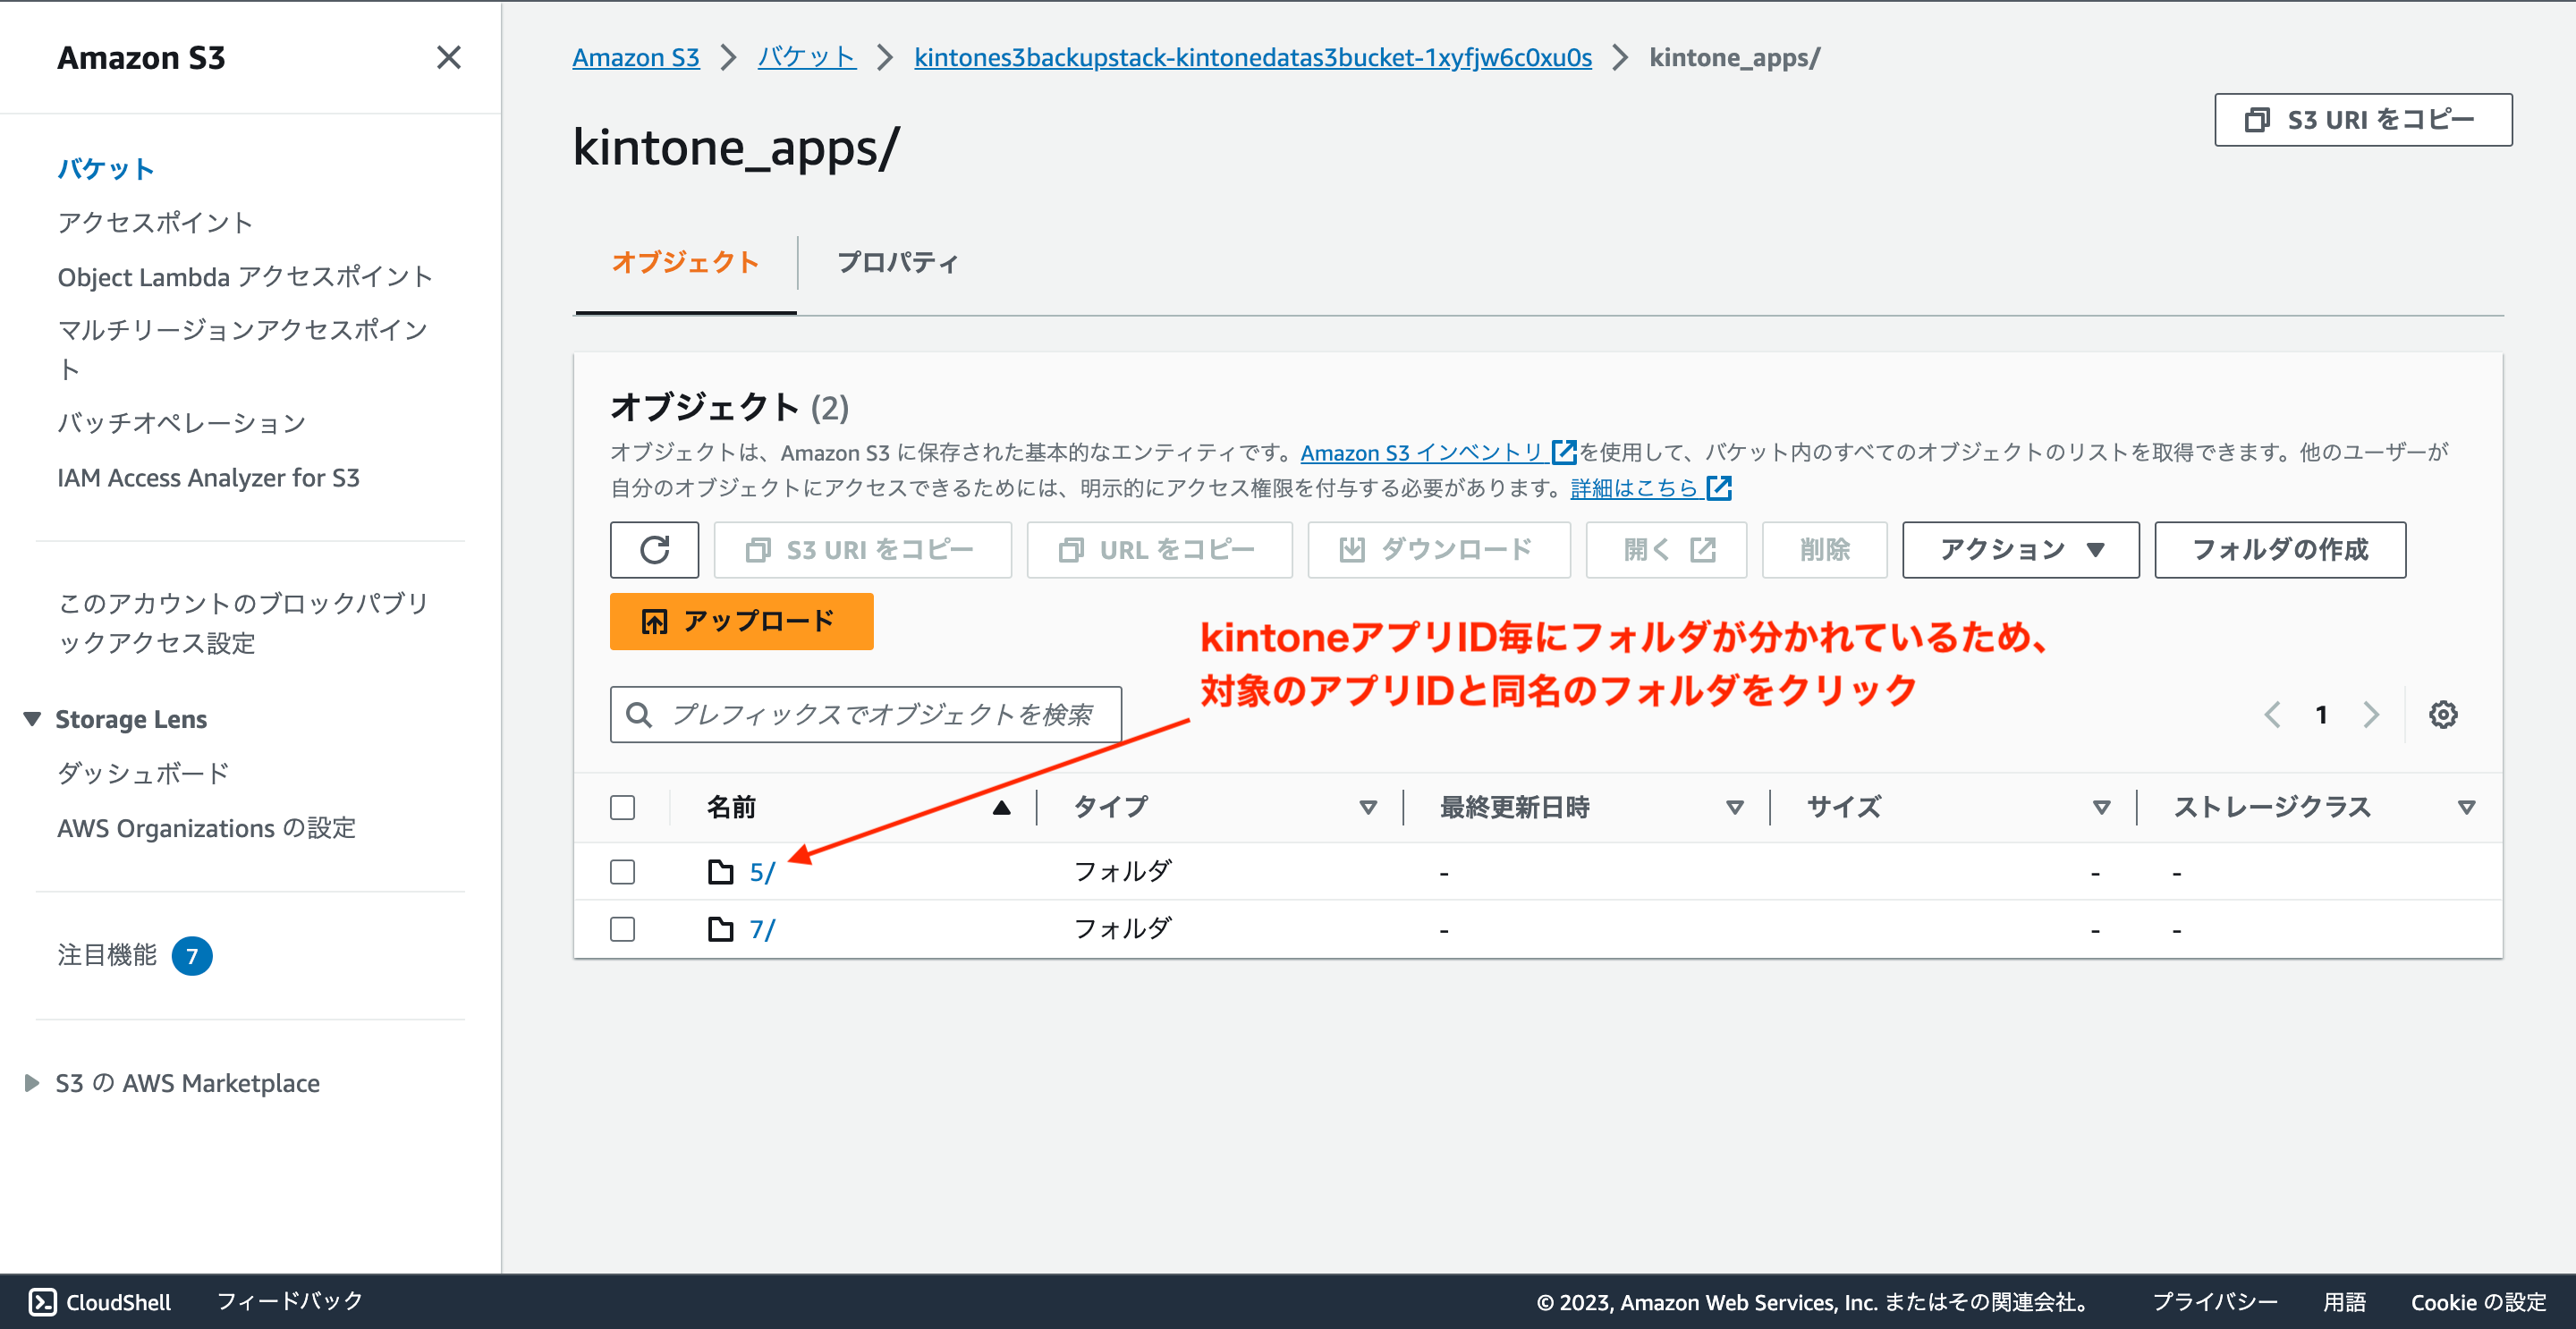The height and width of the screenshot is (1329, 2576).
Task: Switch to the プロパティ tab
Action: pyautogui.click(x=897, y=262)
